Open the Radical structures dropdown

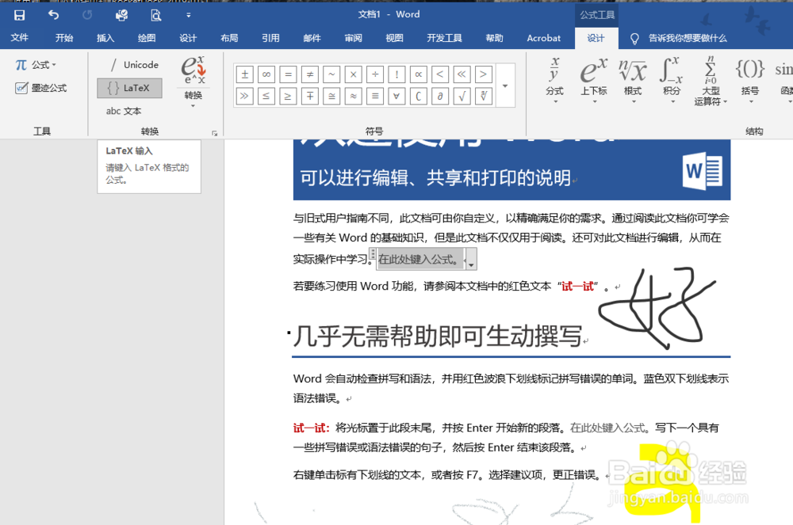pyautogui.click(x=633, y=80)
